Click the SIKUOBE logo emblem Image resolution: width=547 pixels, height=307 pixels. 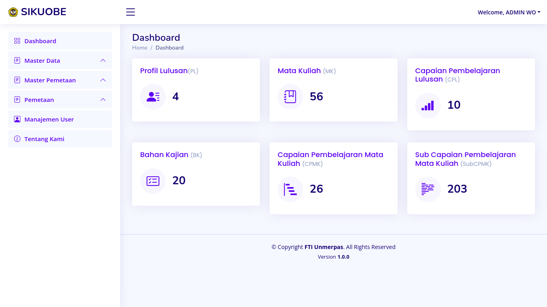click(x=13, y=12)
